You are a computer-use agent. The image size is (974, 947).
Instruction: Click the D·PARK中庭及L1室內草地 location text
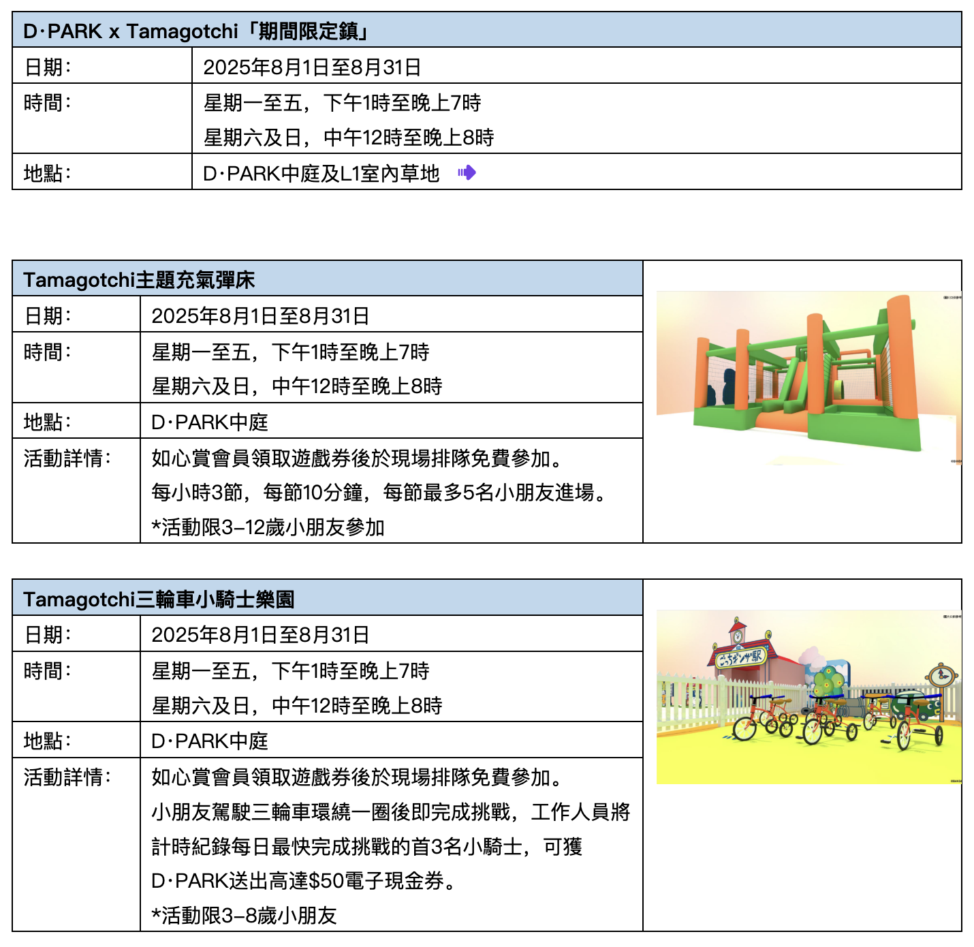321,173
